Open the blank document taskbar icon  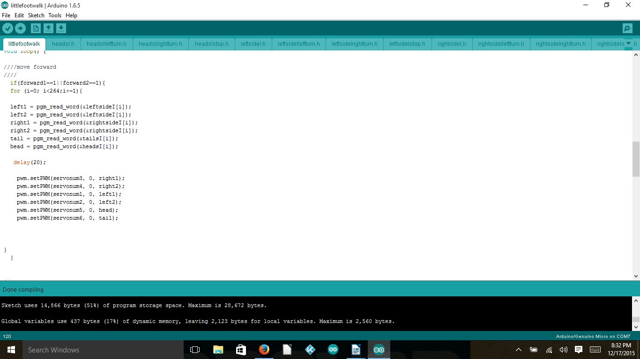pyautogui.click(x=287, y=350)
